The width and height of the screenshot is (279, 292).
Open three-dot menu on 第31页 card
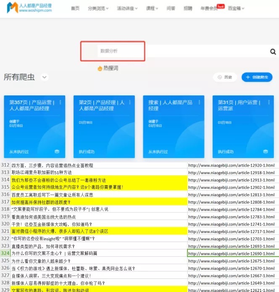click(x=269, y=102)
